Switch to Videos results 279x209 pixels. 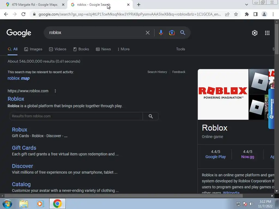(x=58, y=49)
